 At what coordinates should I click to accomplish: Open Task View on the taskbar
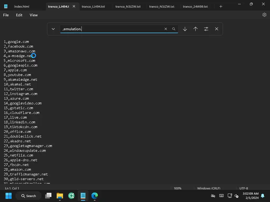[49, 196]
